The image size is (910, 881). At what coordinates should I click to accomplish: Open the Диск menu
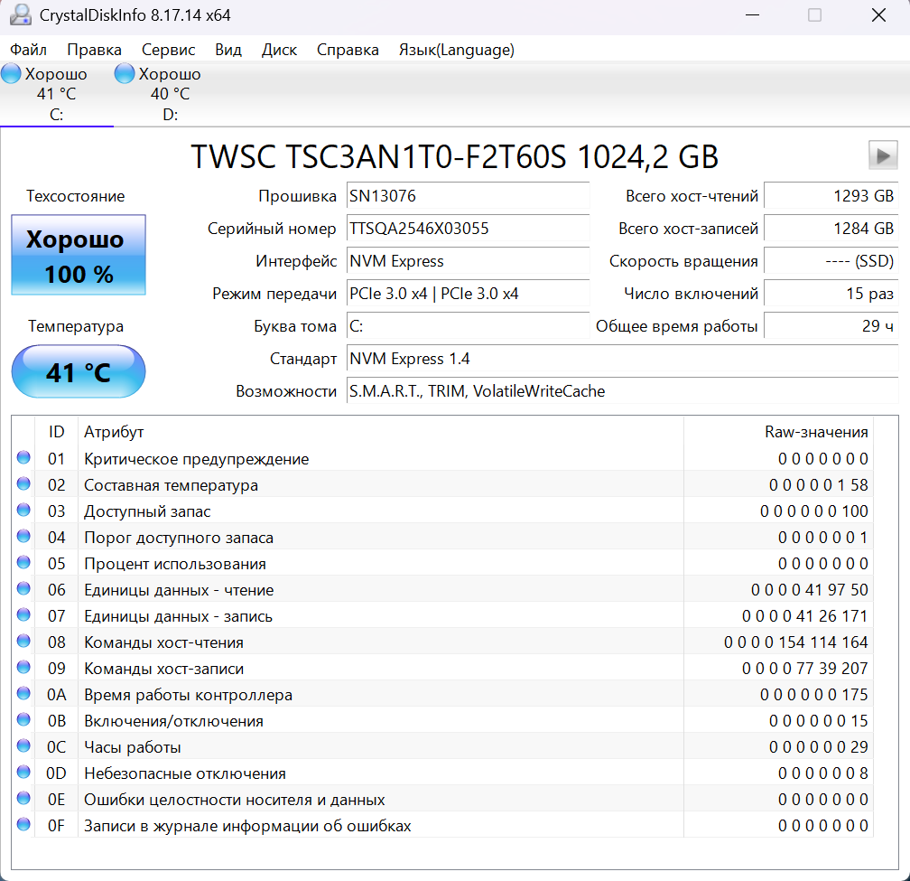coord(279,50)
